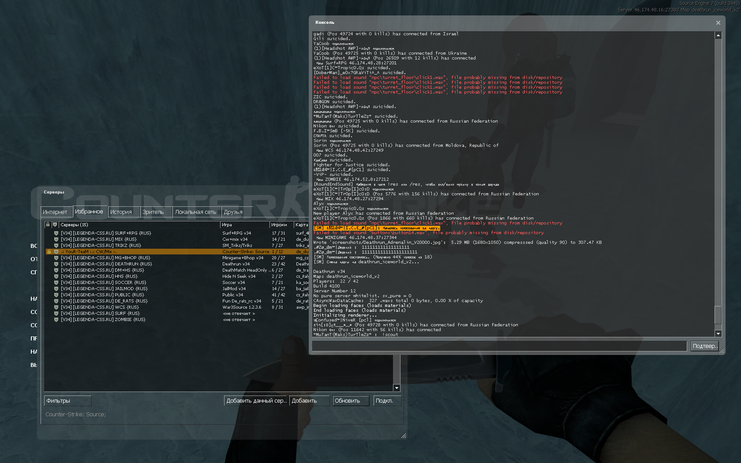This screenshot has width=741, height=463.
Task: Click the shield icon beside MIX {RUS} server
Action: click(56, 239)
